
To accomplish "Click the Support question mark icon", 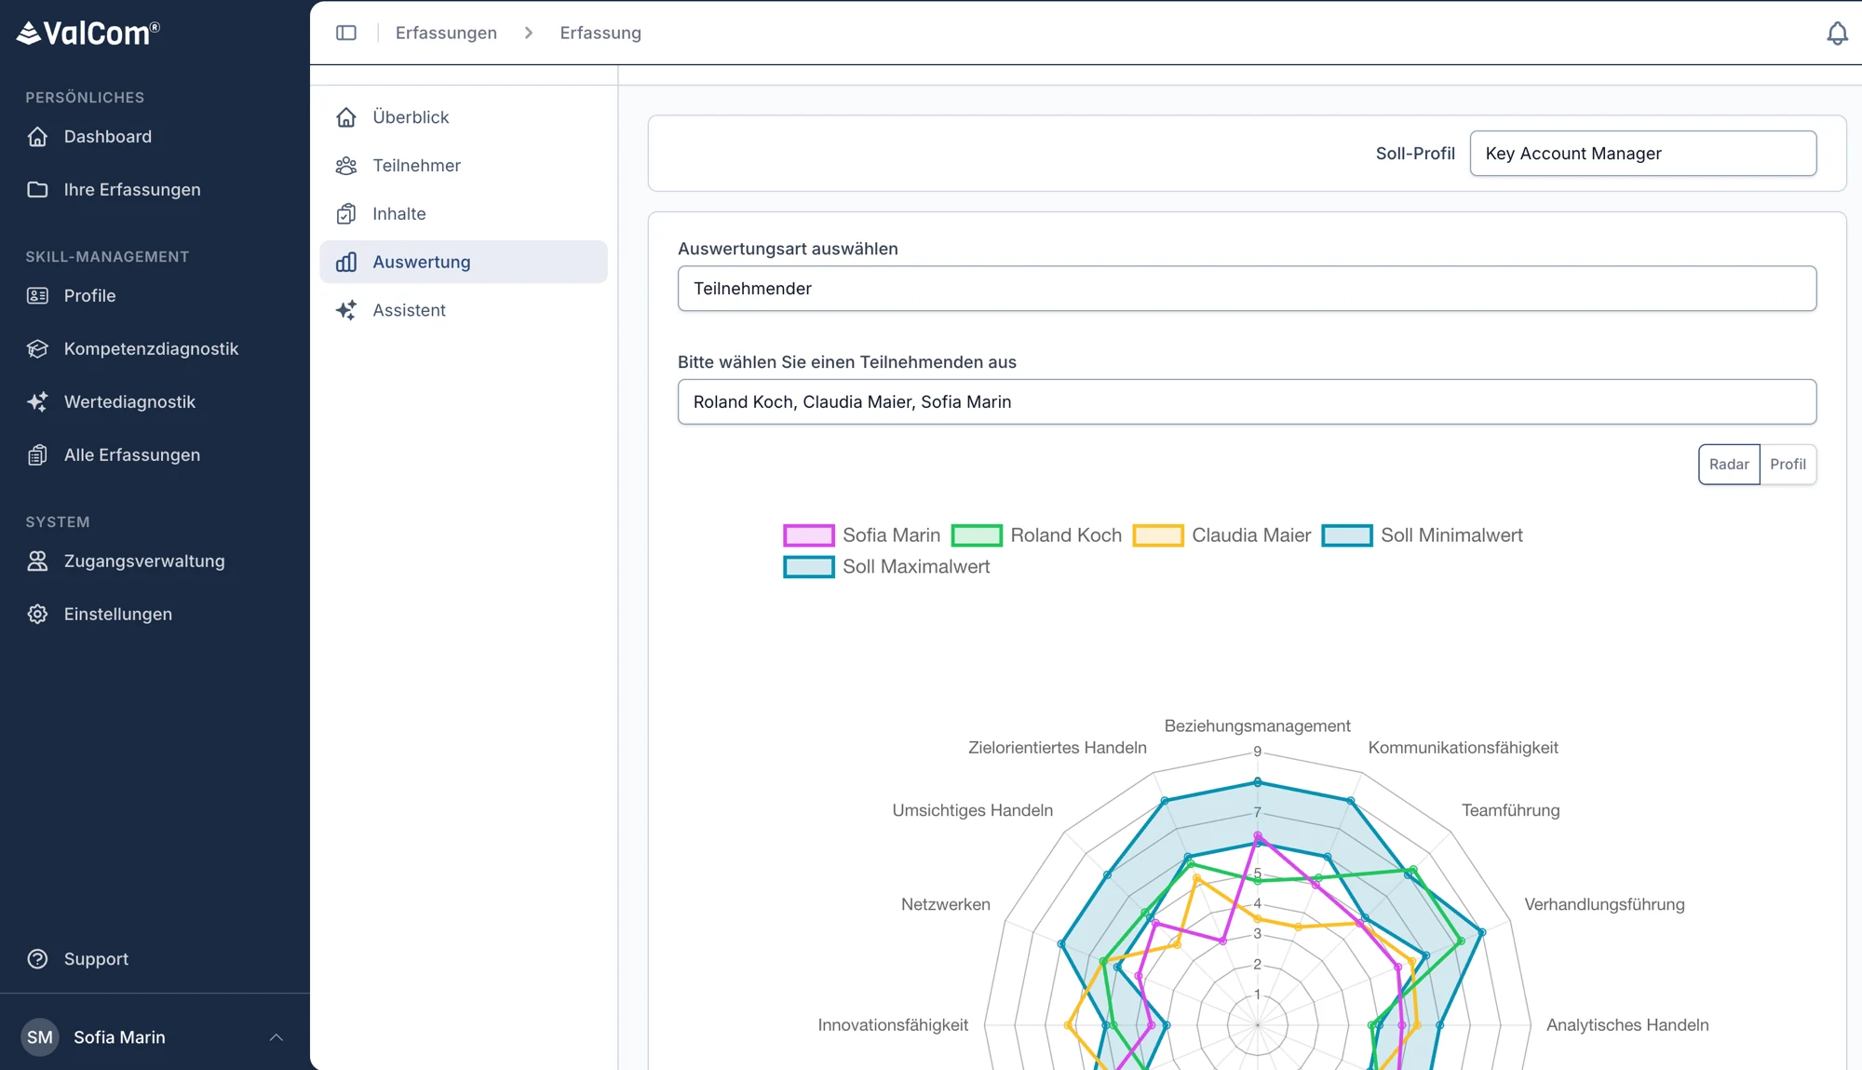I will 37,959.
